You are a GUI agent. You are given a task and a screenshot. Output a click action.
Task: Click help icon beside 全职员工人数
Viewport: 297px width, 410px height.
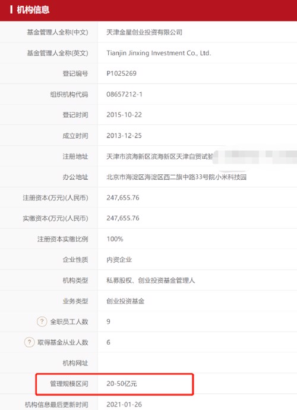(42, 321)
